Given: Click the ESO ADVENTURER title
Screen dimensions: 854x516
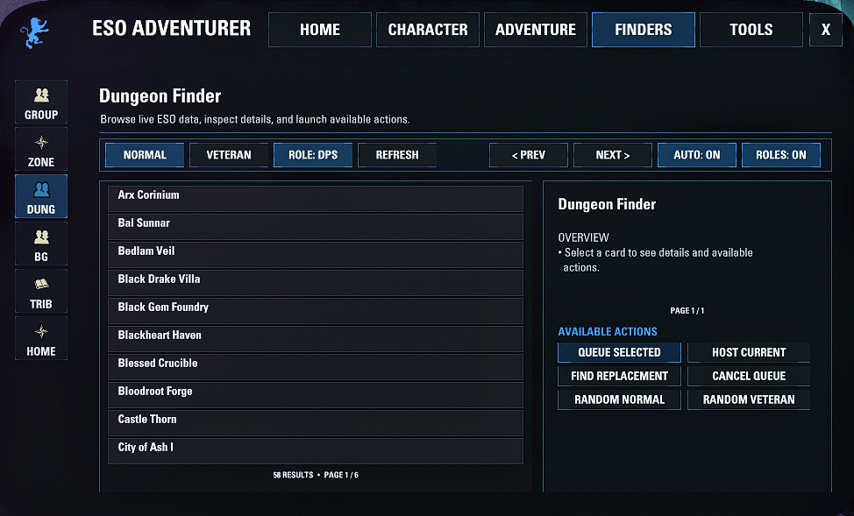Looking at the screenshot, I should [172, 28].
